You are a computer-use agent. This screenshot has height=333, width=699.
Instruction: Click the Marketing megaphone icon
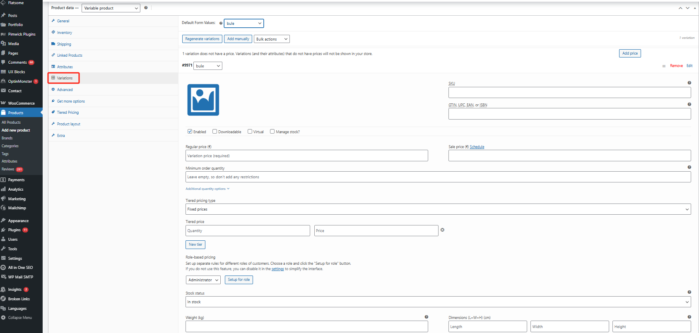tap(3, 199)
